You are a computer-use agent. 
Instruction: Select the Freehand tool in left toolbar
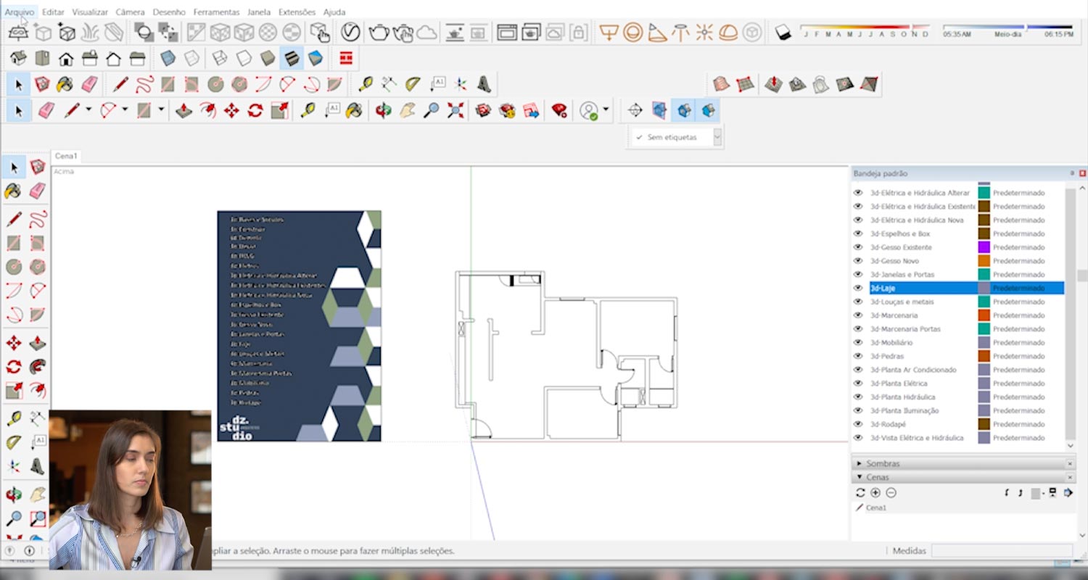[x=38, y=218]
